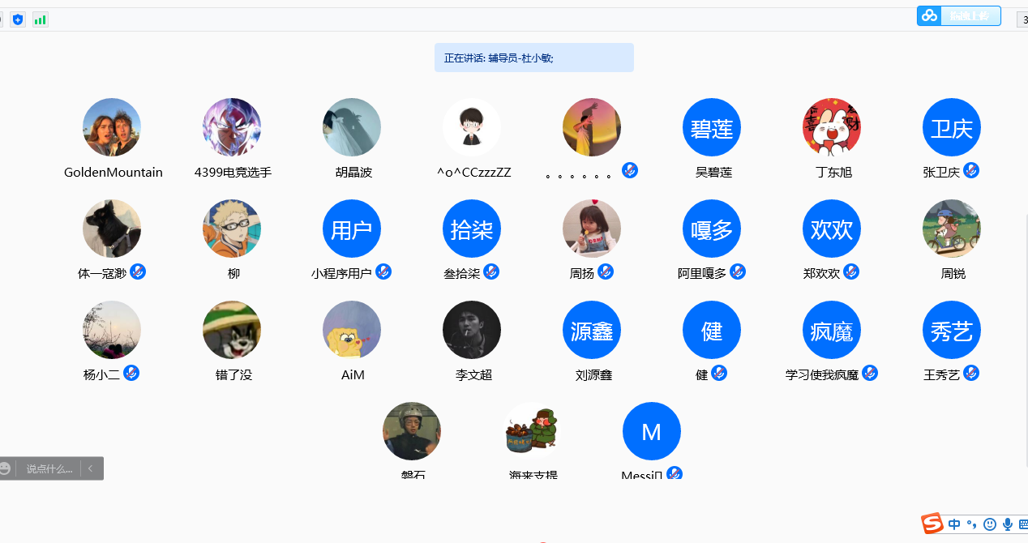Click the muted mic icon beside 郑欢欢
The width and height of the screenshot is (1028, 543).
(851, 272)
